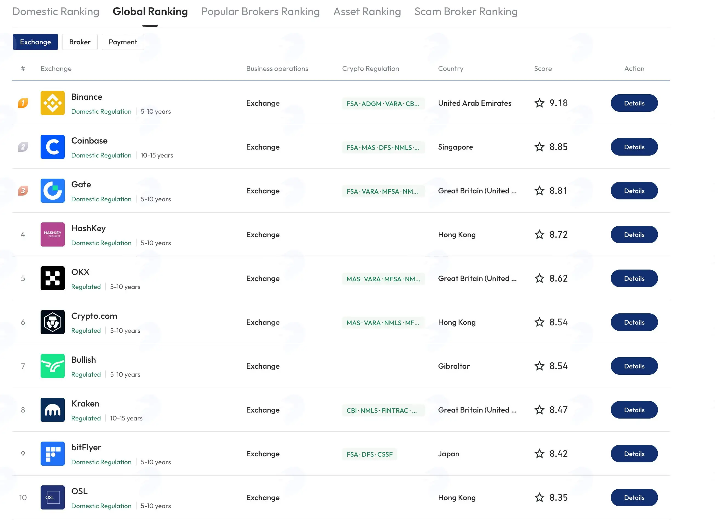Click the Business operations column header
The image size is (715, 521).
tap(277, 69)
